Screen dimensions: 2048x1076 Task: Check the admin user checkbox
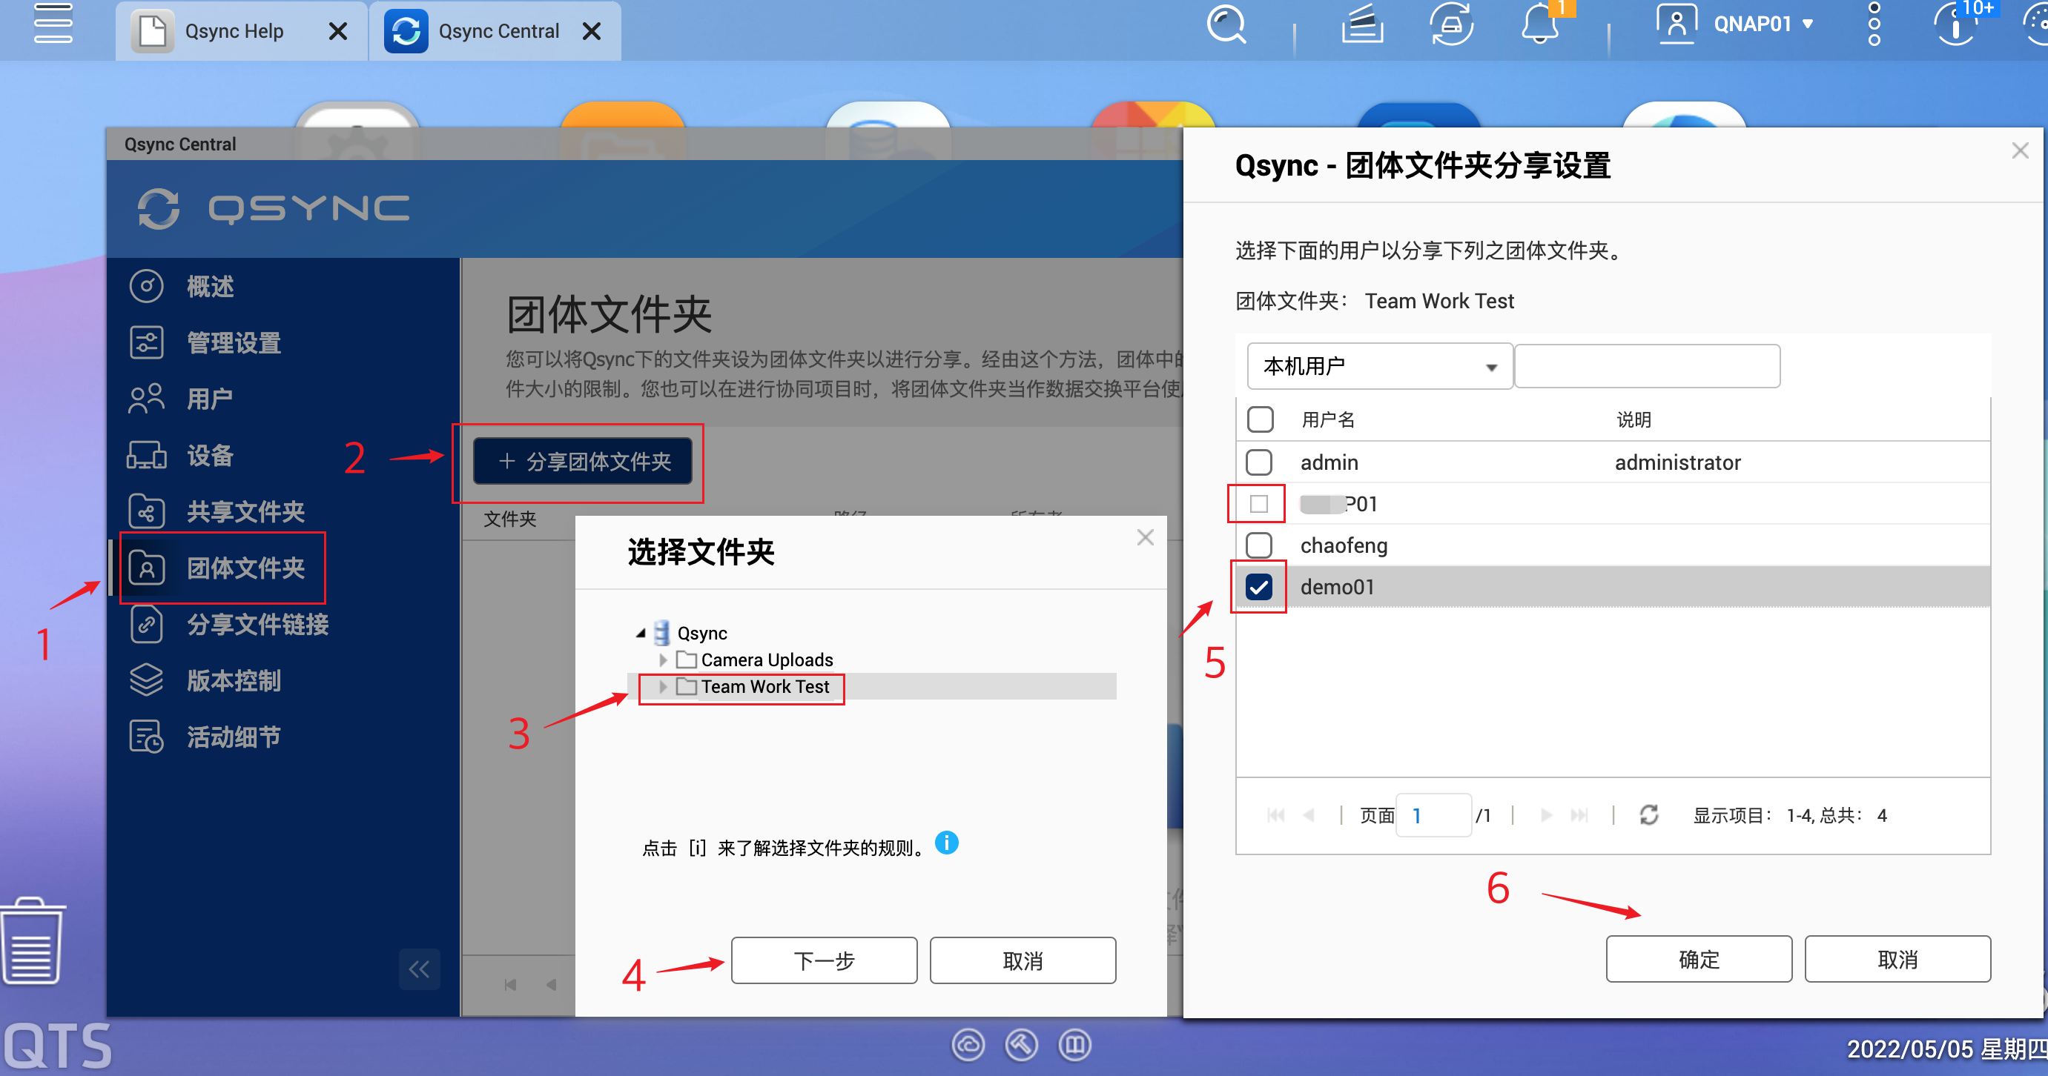[1258, 462]
